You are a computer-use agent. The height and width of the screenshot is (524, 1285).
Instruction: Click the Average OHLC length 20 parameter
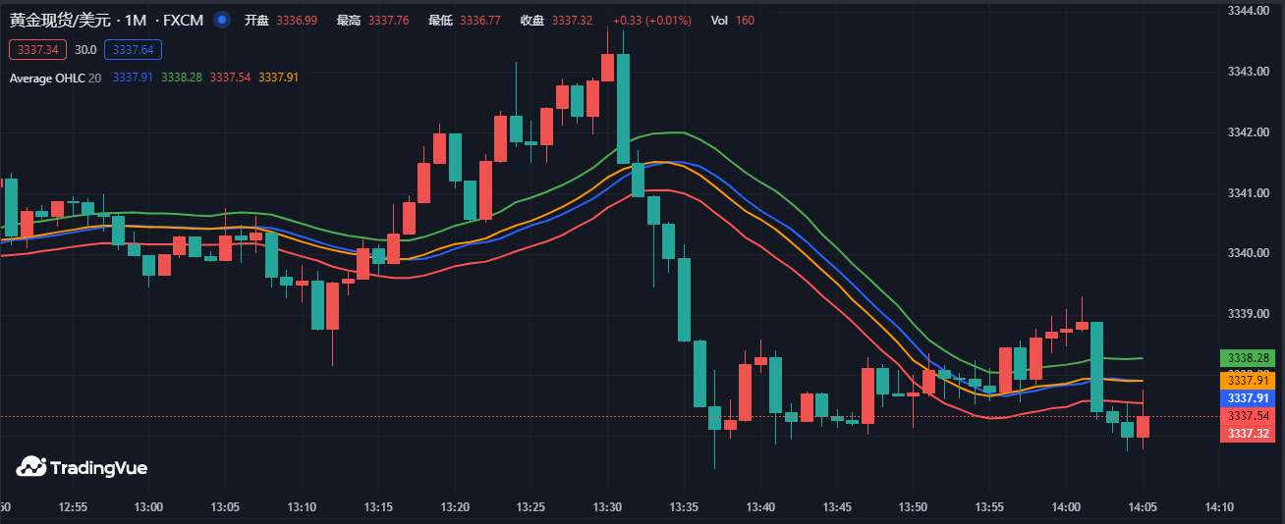click(94, 78)
